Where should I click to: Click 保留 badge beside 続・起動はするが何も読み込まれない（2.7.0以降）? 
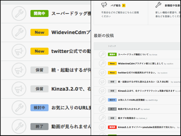click(x=112, y=82)
